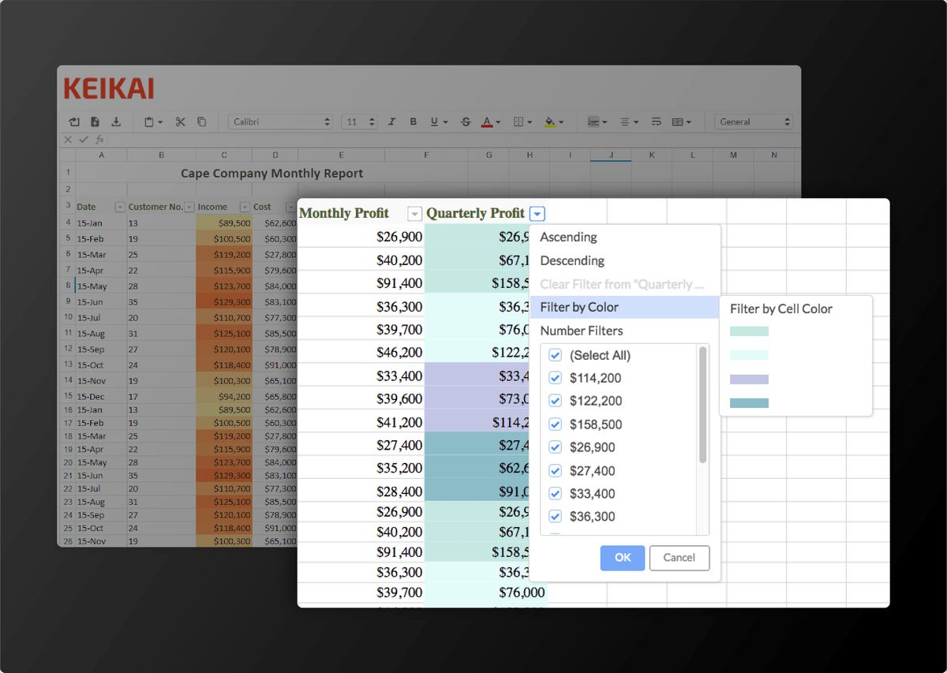Open the Monthly Profit filter dropdown

click(414, 213)
